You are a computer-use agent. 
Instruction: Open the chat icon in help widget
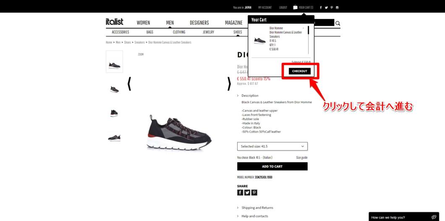(434, 217)
